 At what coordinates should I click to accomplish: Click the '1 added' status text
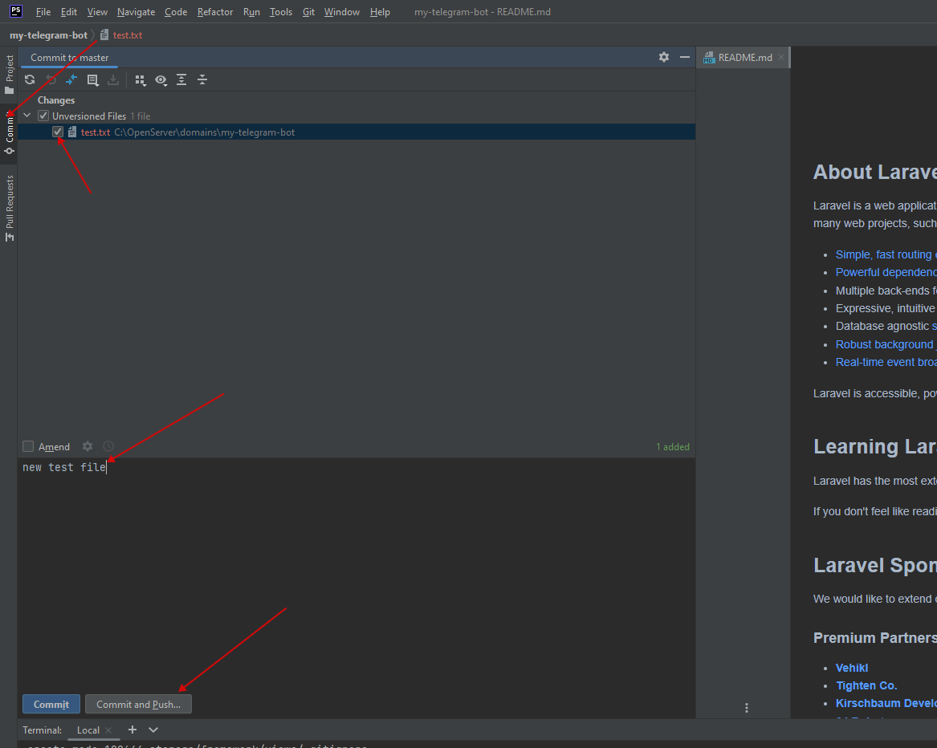(673, 447)
